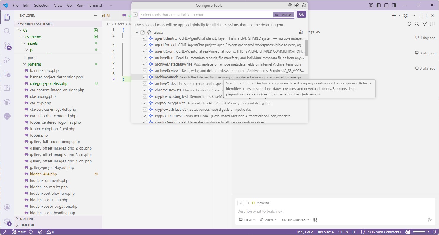Open the tools configuration icon beside Claude Opus
The image size is (439, 235).
tap(315, 219)
